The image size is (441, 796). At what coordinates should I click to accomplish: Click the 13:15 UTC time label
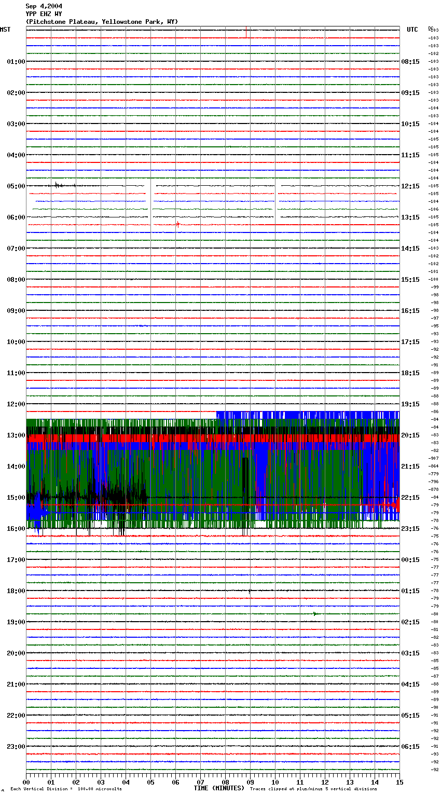point(410,217)
